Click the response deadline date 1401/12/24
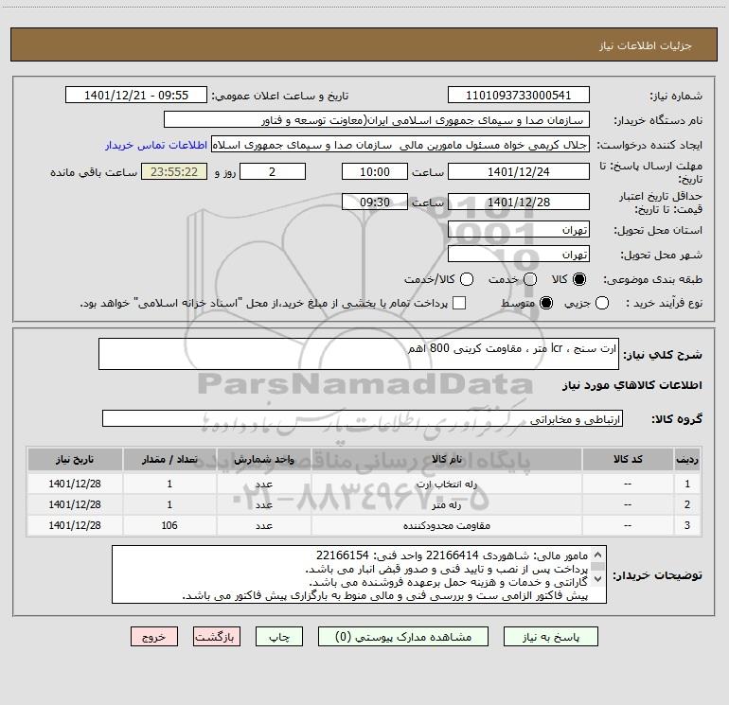 pos(519,171)
